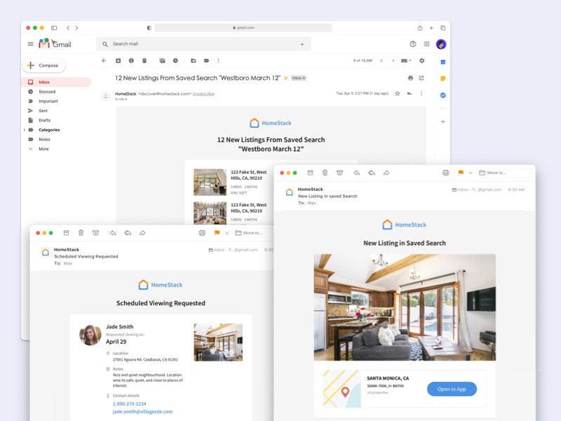Viewport: 561px width, 421px height.
Task: Forward the Scheduled Viewing Requested email
Action: pos(142,232)
